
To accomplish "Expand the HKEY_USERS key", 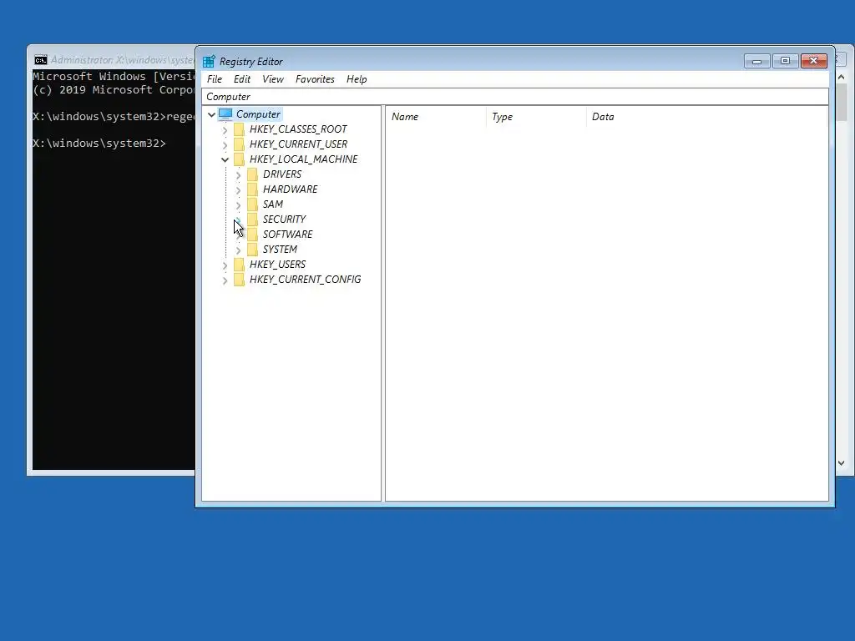I will tap(225, 265).
